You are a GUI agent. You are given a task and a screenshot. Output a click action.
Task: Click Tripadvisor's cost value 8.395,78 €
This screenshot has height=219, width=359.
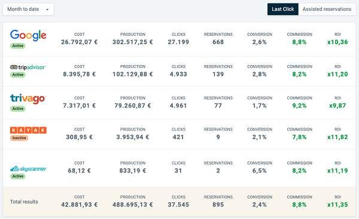79,74
